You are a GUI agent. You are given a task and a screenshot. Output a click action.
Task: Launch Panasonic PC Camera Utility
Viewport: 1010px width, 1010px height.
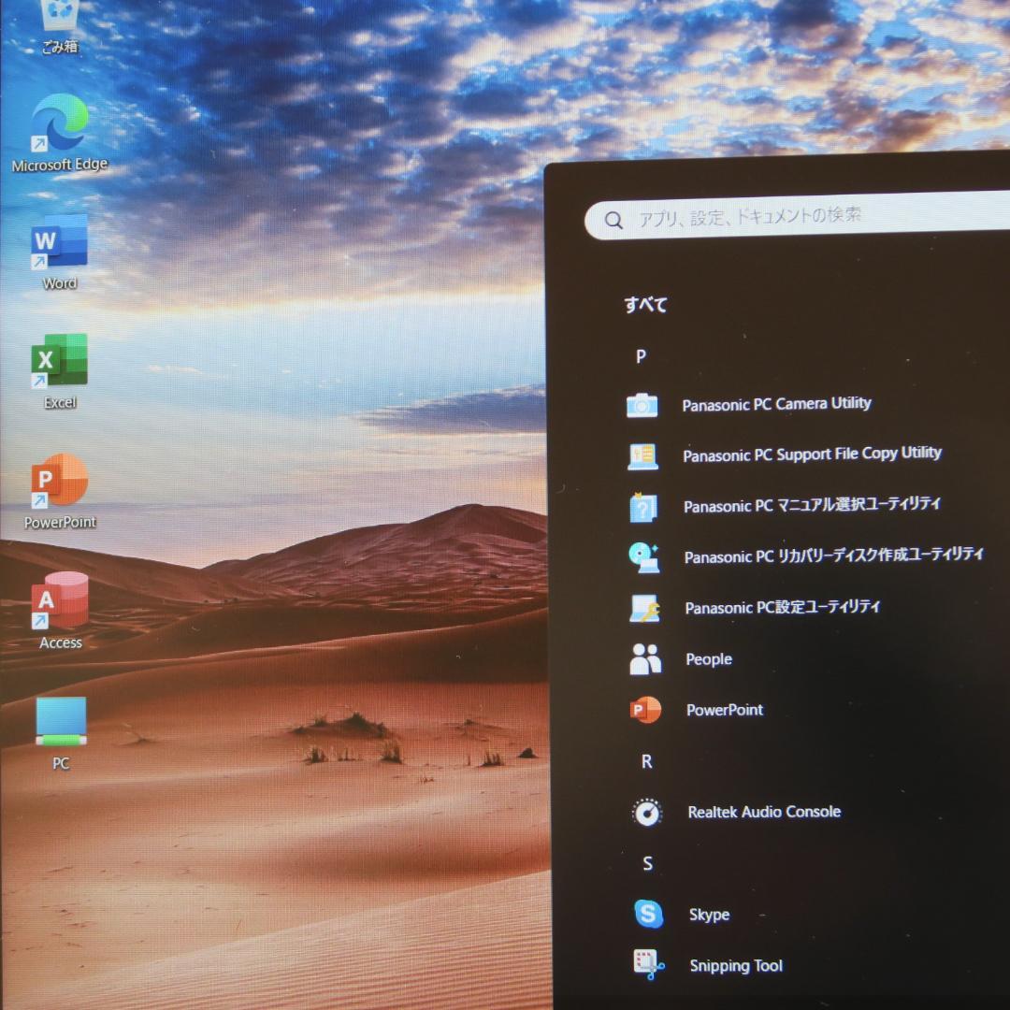pyautogui.click(x=776, y=404)
